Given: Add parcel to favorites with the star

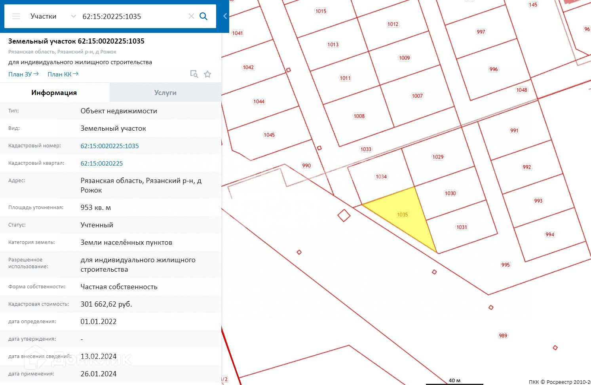Looking at the screenshot, I should coord(207,74).
